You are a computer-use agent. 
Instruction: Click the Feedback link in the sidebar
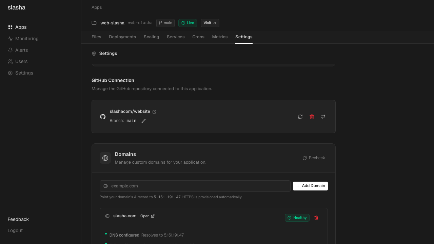(x=18, y=219)
